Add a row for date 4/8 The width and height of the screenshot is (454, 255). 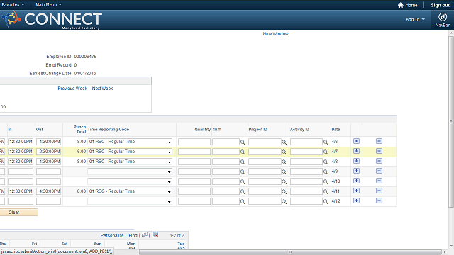click(356, 161)
